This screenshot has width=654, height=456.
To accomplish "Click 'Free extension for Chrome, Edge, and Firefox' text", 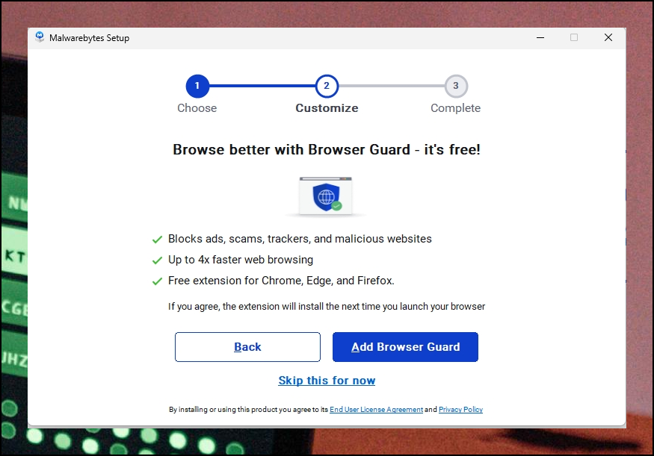I will click(x=281, y=281).
